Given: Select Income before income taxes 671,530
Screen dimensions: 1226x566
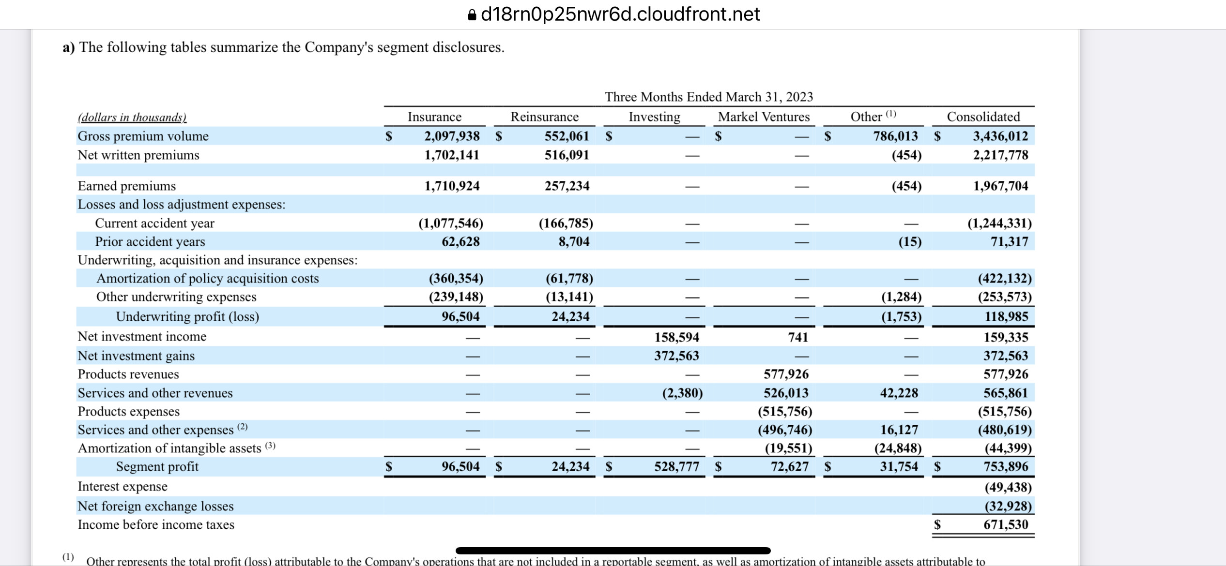Looking at the screenshot, I should [1006, 524].
